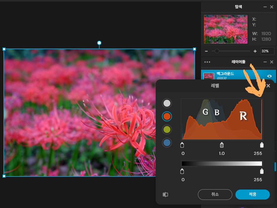
Task: Close the 레이어들 panel
Action: pyautogui.click(x=272, y=62)
